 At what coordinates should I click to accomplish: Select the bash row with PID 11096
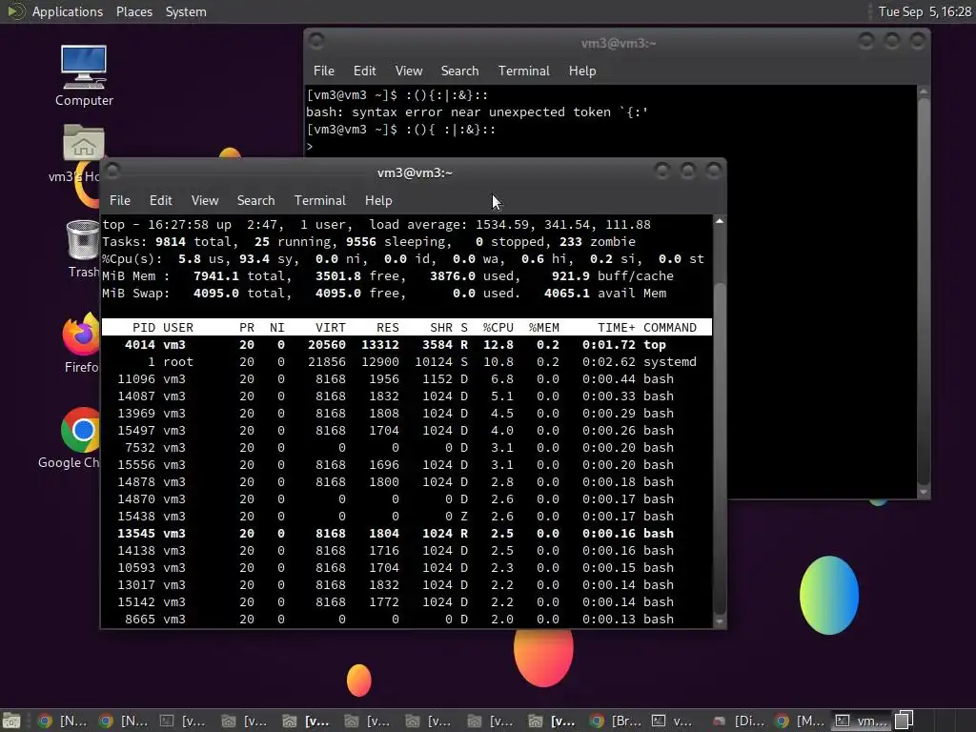tap(406, 379)
